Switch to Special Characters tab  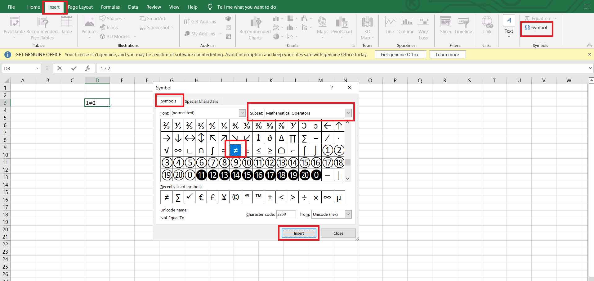201,101
